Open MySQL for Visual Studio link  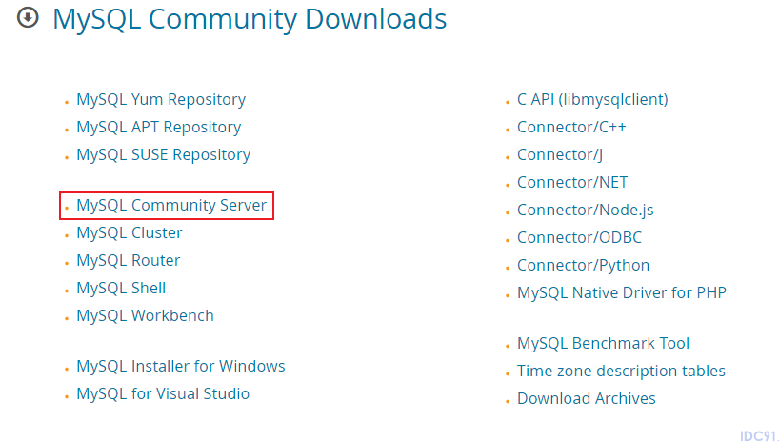pyautogui.click(x=163, y=393)
